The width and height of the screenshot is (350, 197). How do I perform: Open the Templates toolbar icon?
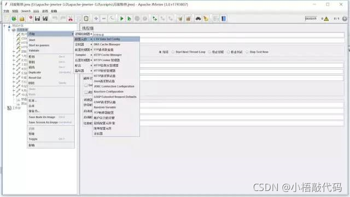(x=14, y=19)
